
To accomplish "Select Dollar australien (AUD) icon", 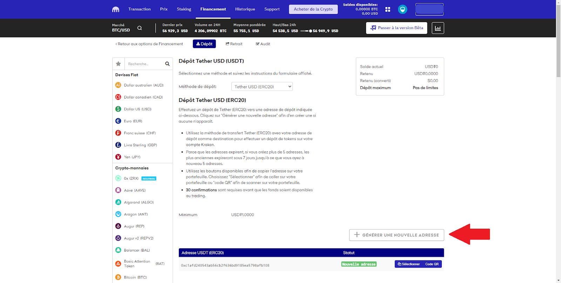I will [x=118, y=85].
